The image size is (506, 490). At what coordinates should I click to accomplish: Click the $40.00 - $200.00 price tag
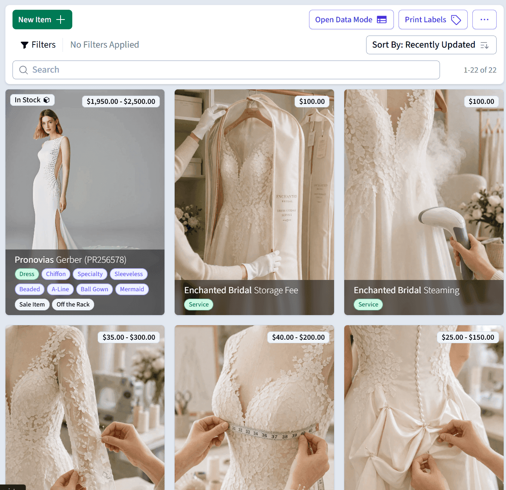tap(299, 337)
